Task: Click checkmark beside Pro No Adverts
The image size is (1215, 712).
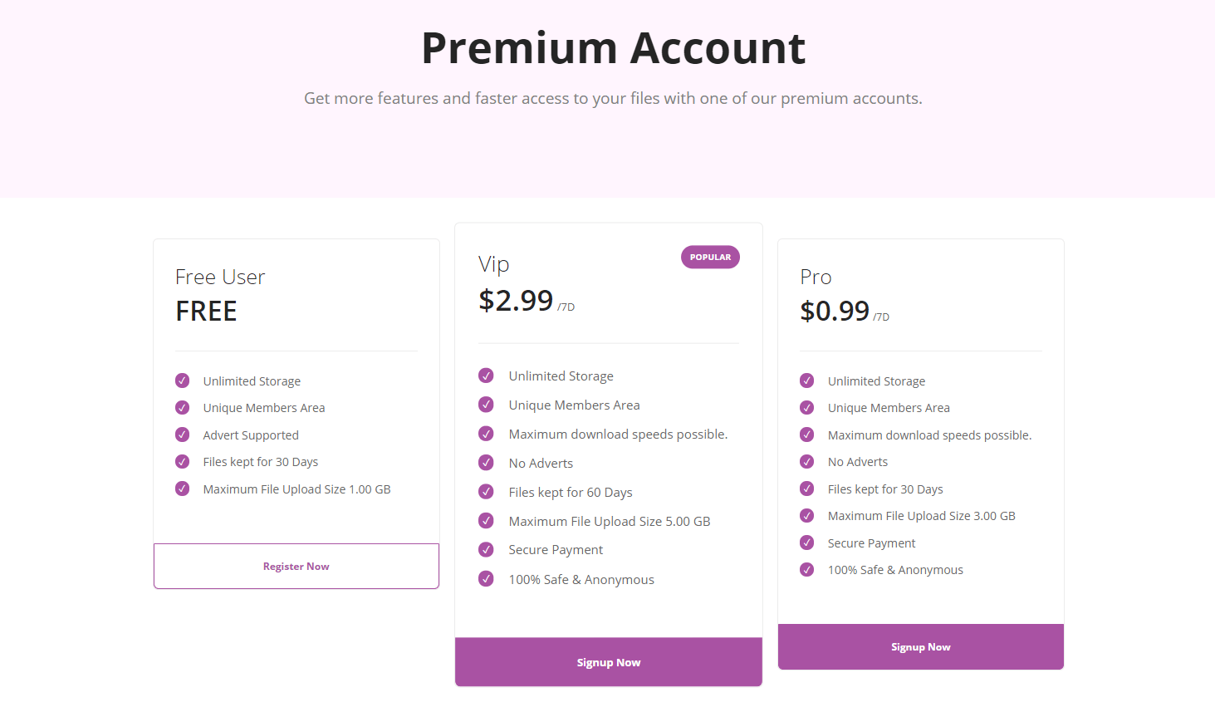Action: pyautogui.click(x=807, y=461)
